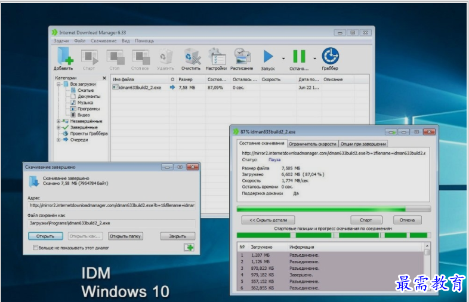
Task: Click the Открыть папку button
Action: pos(125,236)
